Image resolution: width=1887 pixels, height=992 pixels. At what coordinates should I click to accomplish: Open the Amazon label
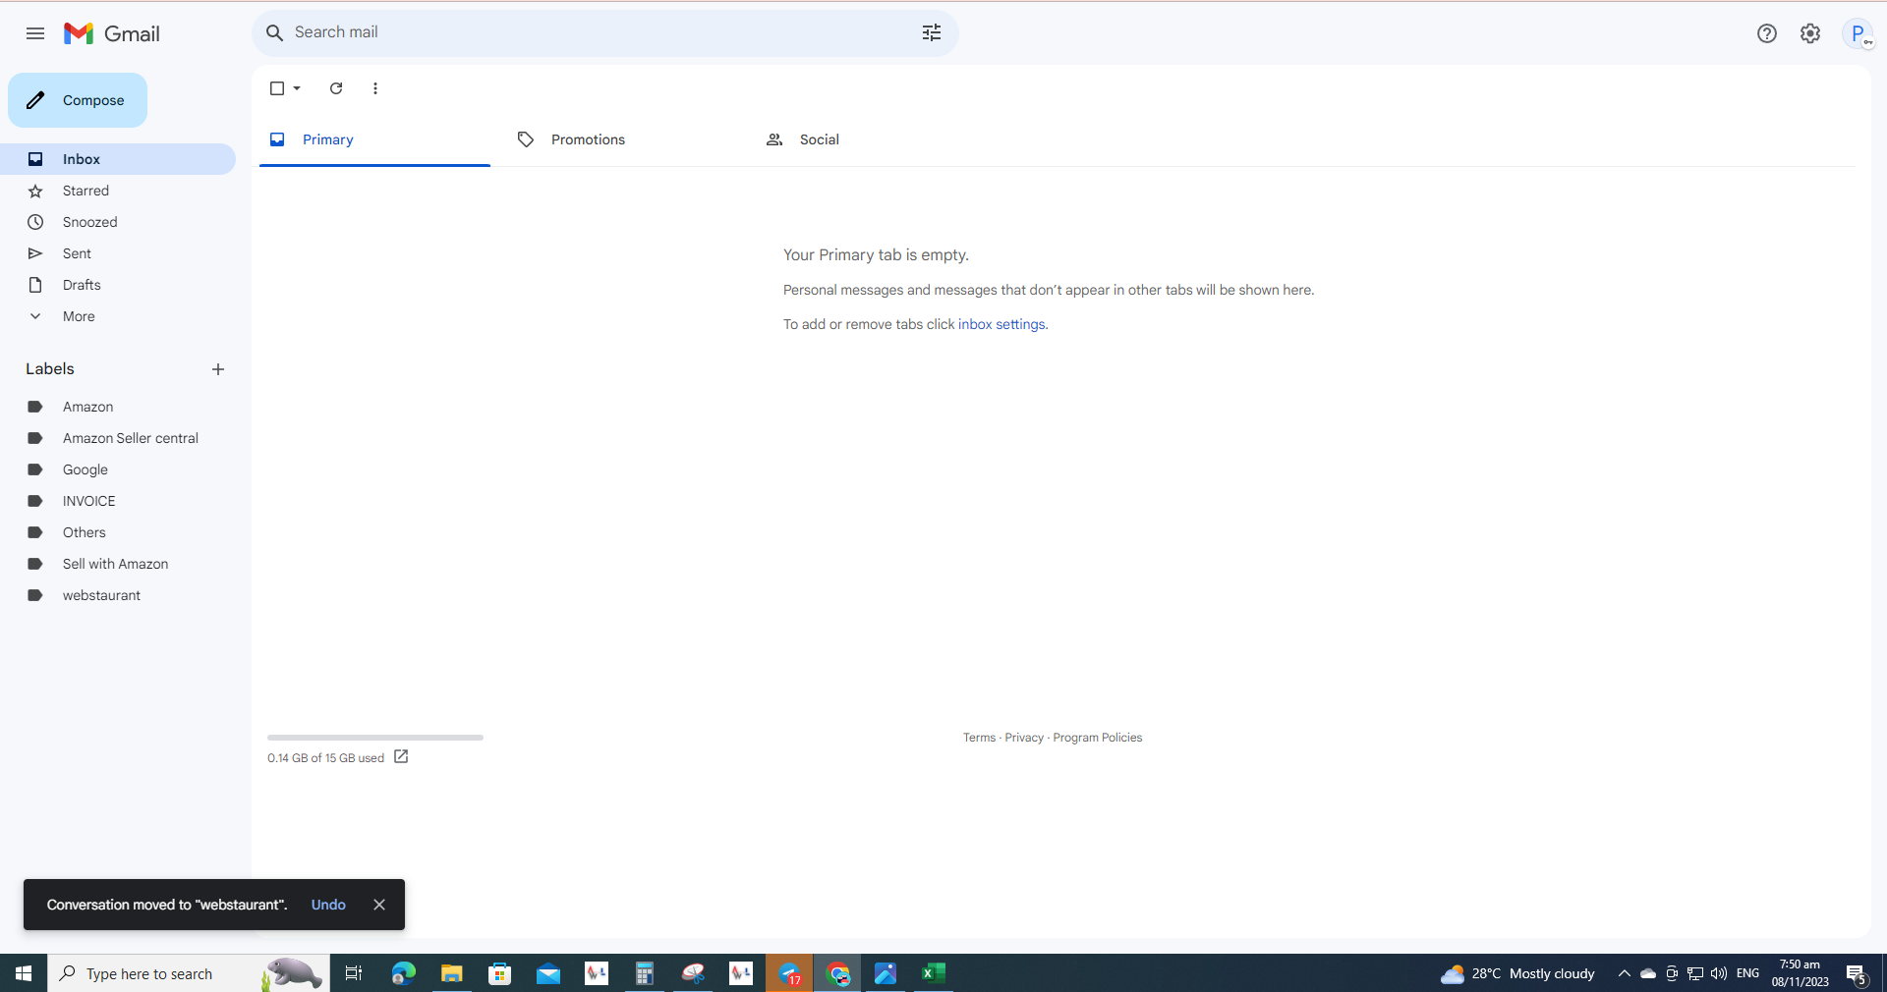118,407
